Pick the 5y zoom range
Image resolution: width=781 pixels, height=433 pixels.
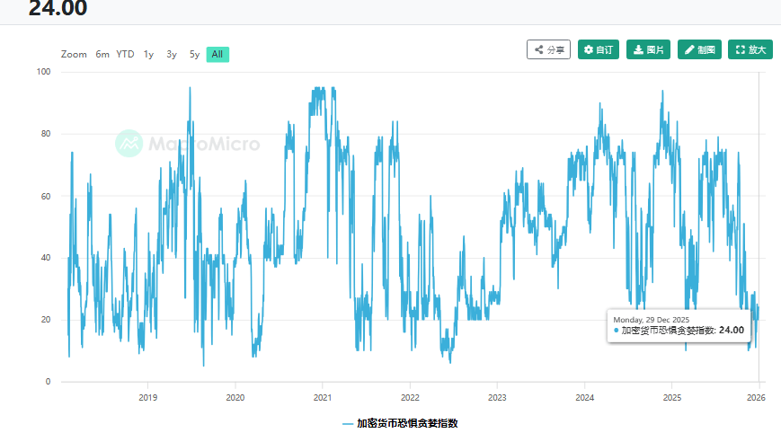[194, 55]
